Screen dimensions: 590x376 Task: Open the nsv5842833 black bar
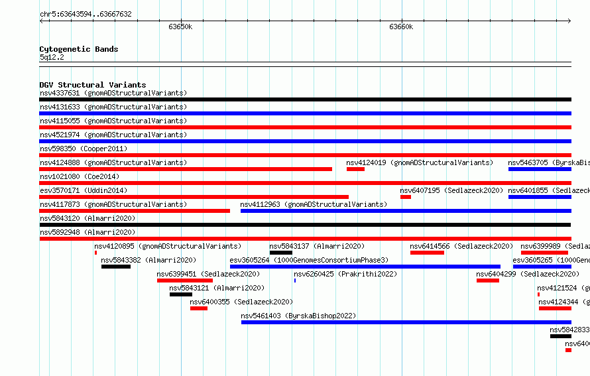point(561,336)
